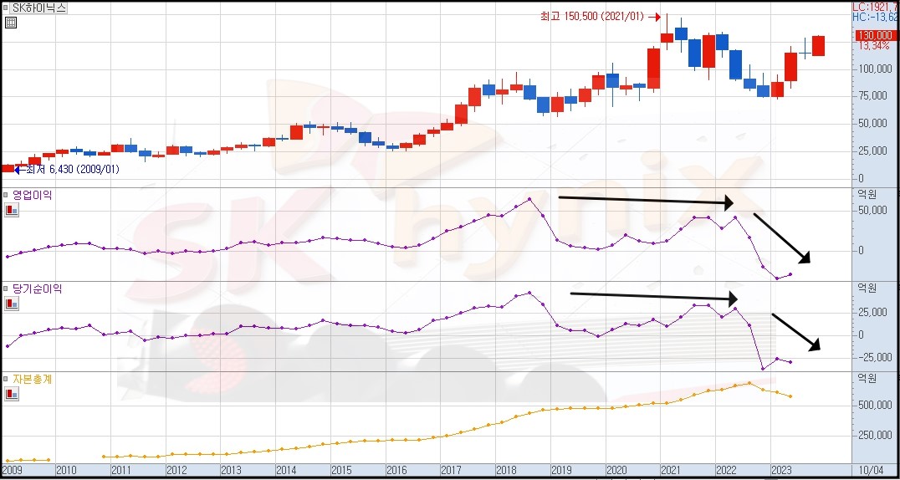Click the 250,000 axis value in 자본총계 panel
Viewport: 900px width, 480px height.
tap(873, 435)
